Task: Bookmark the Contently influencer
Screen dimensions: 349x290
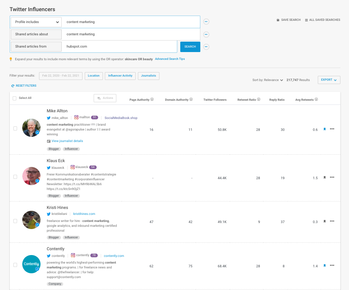Action: pyautogui.click(x=324, y=266)
